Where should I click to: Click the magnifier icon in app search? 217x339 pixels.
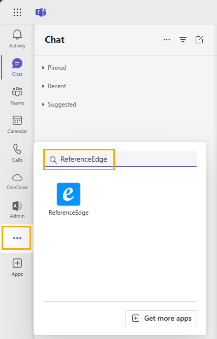click(53, 160)
